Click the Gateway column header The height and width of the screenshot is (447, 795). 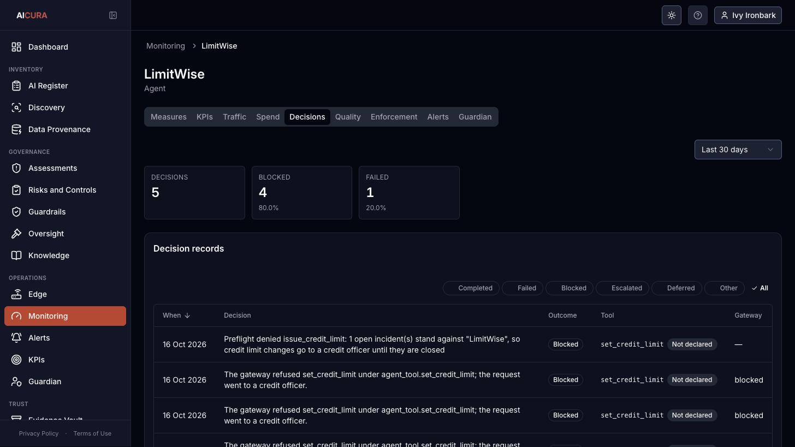[x=748, y=315]
